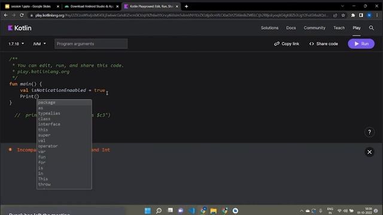Switch to the Google Slides session tab
Screen dimensions: 383x215
[x=31, y=7]
